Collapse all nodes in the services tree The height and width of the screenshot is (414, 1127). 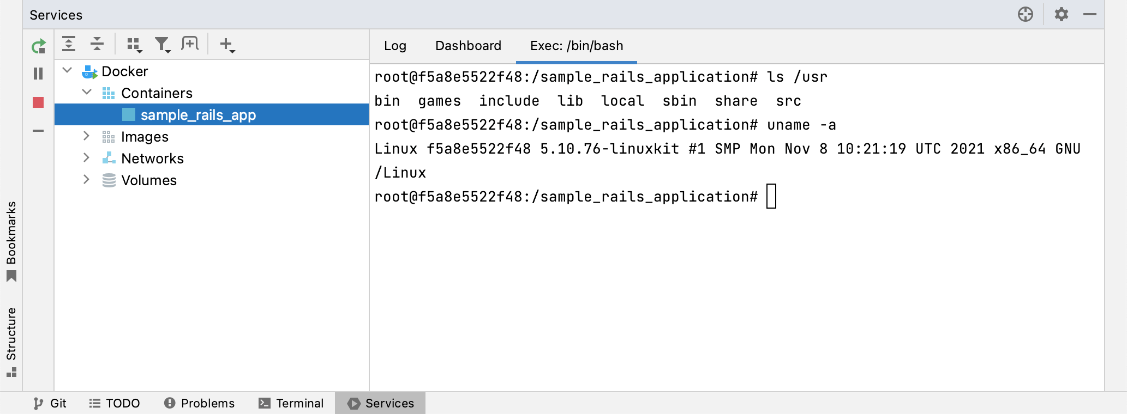pos(98,44)
